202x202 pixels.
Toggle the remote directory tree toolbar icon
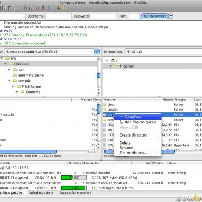10,8
